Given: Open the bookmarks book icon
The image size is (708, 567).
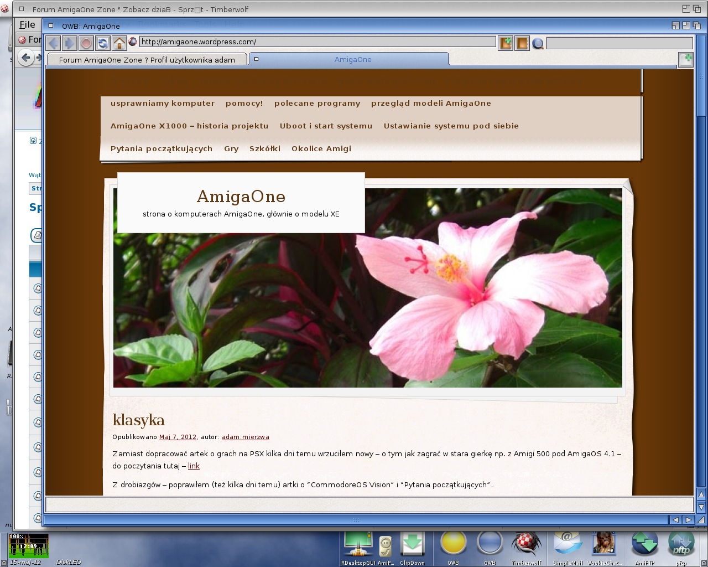Looking at the screenshot, I should pyautogui.click(x=522, y=43).
